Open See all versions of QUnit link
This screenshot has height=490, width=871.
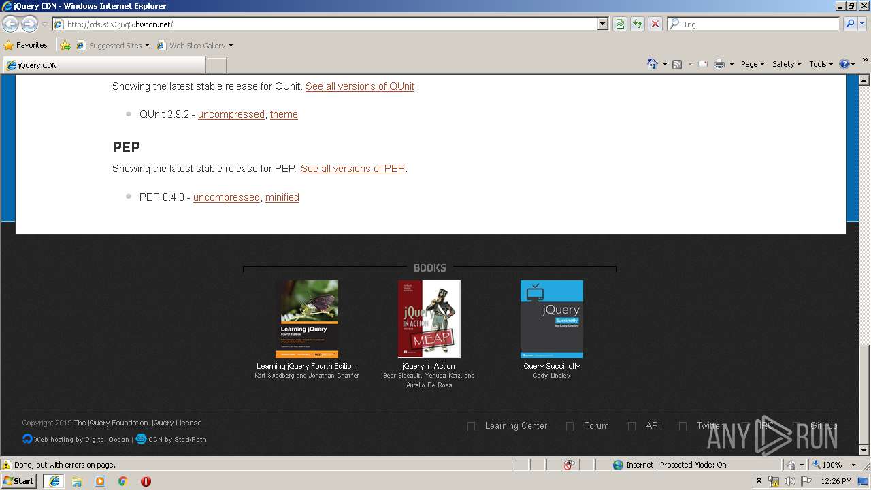360,86
